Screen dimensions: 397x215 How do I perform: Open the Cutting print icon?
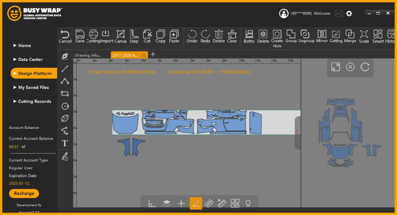(93, 36)
